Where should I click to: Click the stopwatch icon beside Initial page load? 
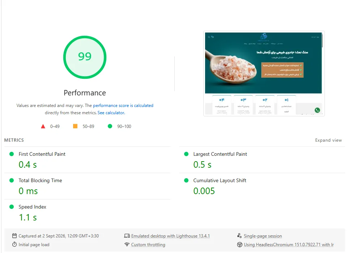coord(14,244)
